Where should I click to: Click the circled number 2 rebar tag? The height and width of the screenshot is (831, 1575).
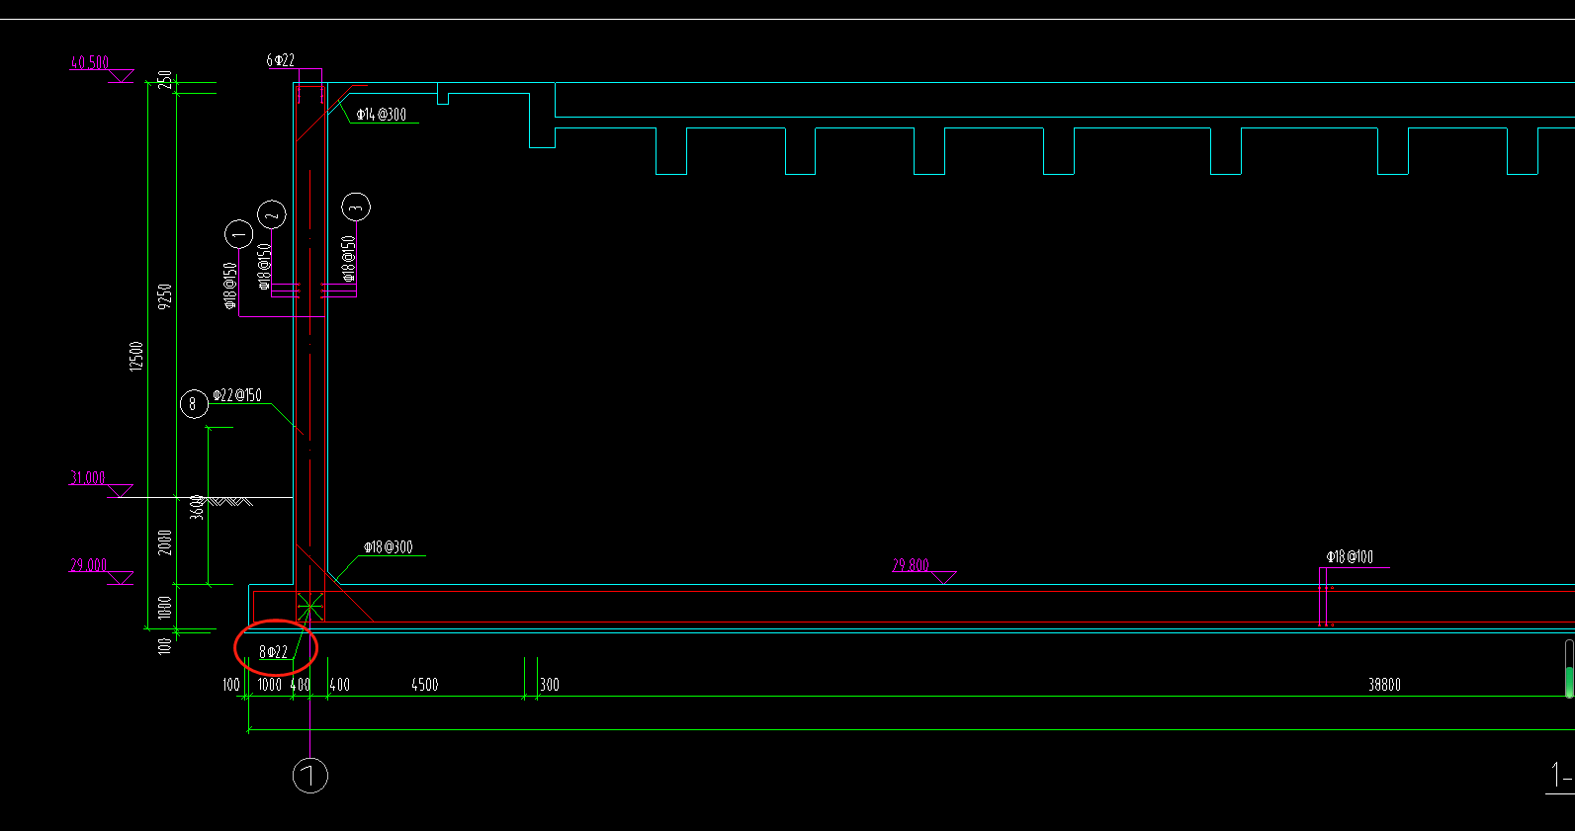click(272, 213)
